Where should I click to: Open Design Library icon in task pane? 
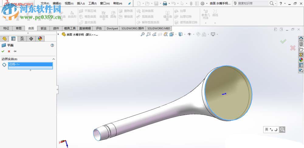coord(301,44)
